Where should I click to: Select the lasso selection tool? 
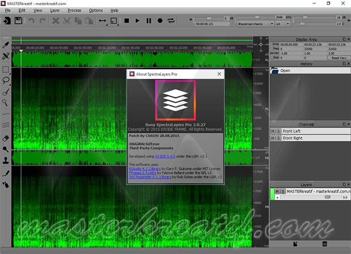[6, 80]
